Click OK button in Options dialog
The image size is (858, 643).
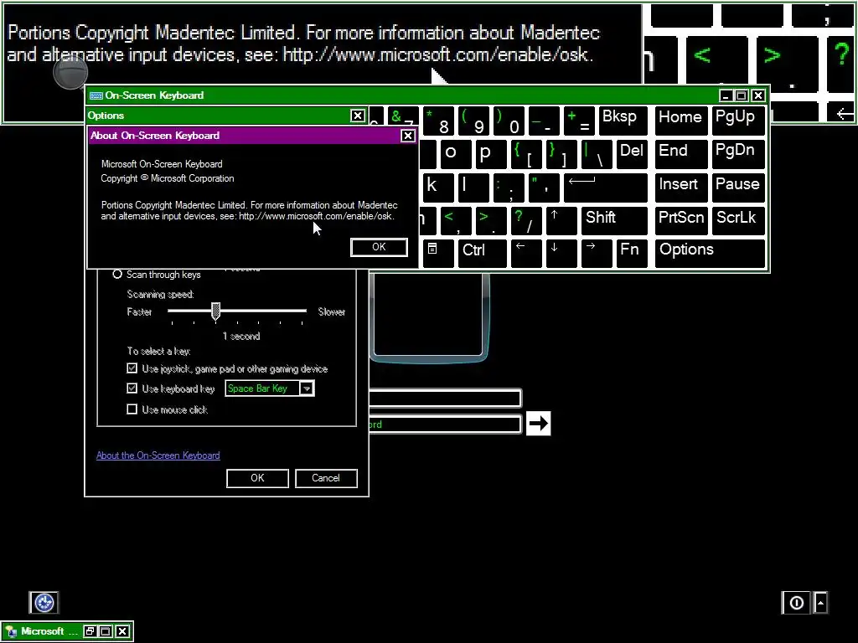(257, 478)
